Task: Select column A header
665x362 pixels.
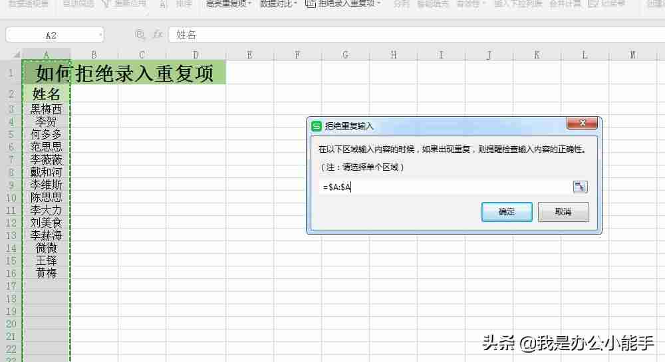Action: coord(47,54)
